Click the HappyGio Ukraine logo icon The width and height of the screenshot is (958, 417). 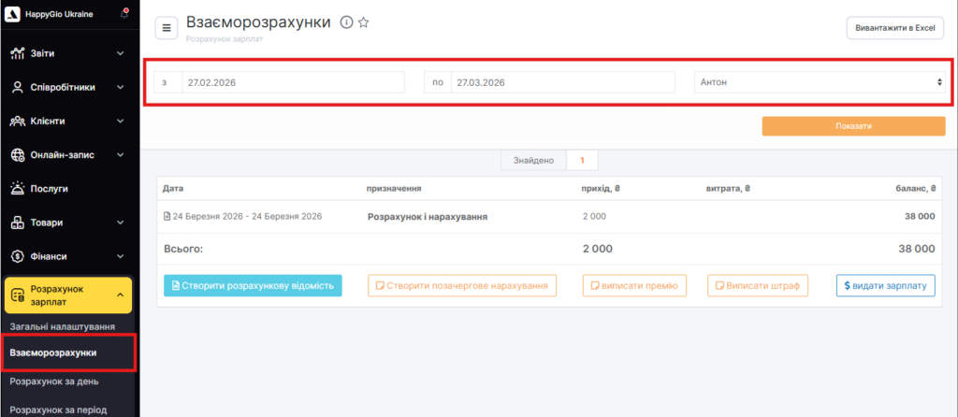pos(13,15)
